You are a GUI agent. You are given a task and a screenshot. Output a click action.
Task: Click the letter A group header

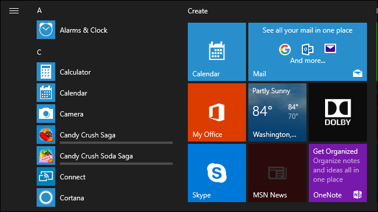pos(40,10)
